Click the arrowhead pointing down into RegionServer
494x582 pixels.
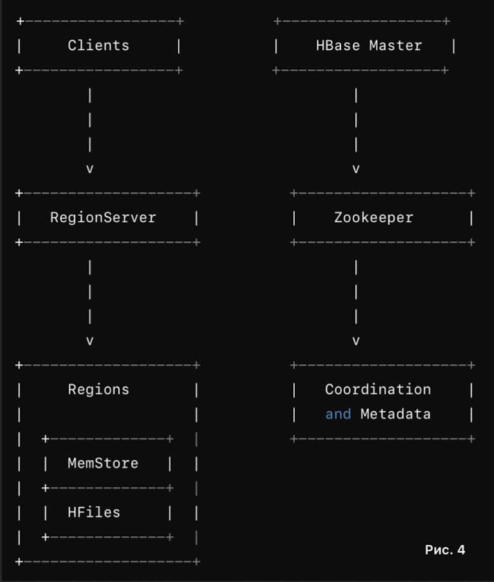click(90, 169)
